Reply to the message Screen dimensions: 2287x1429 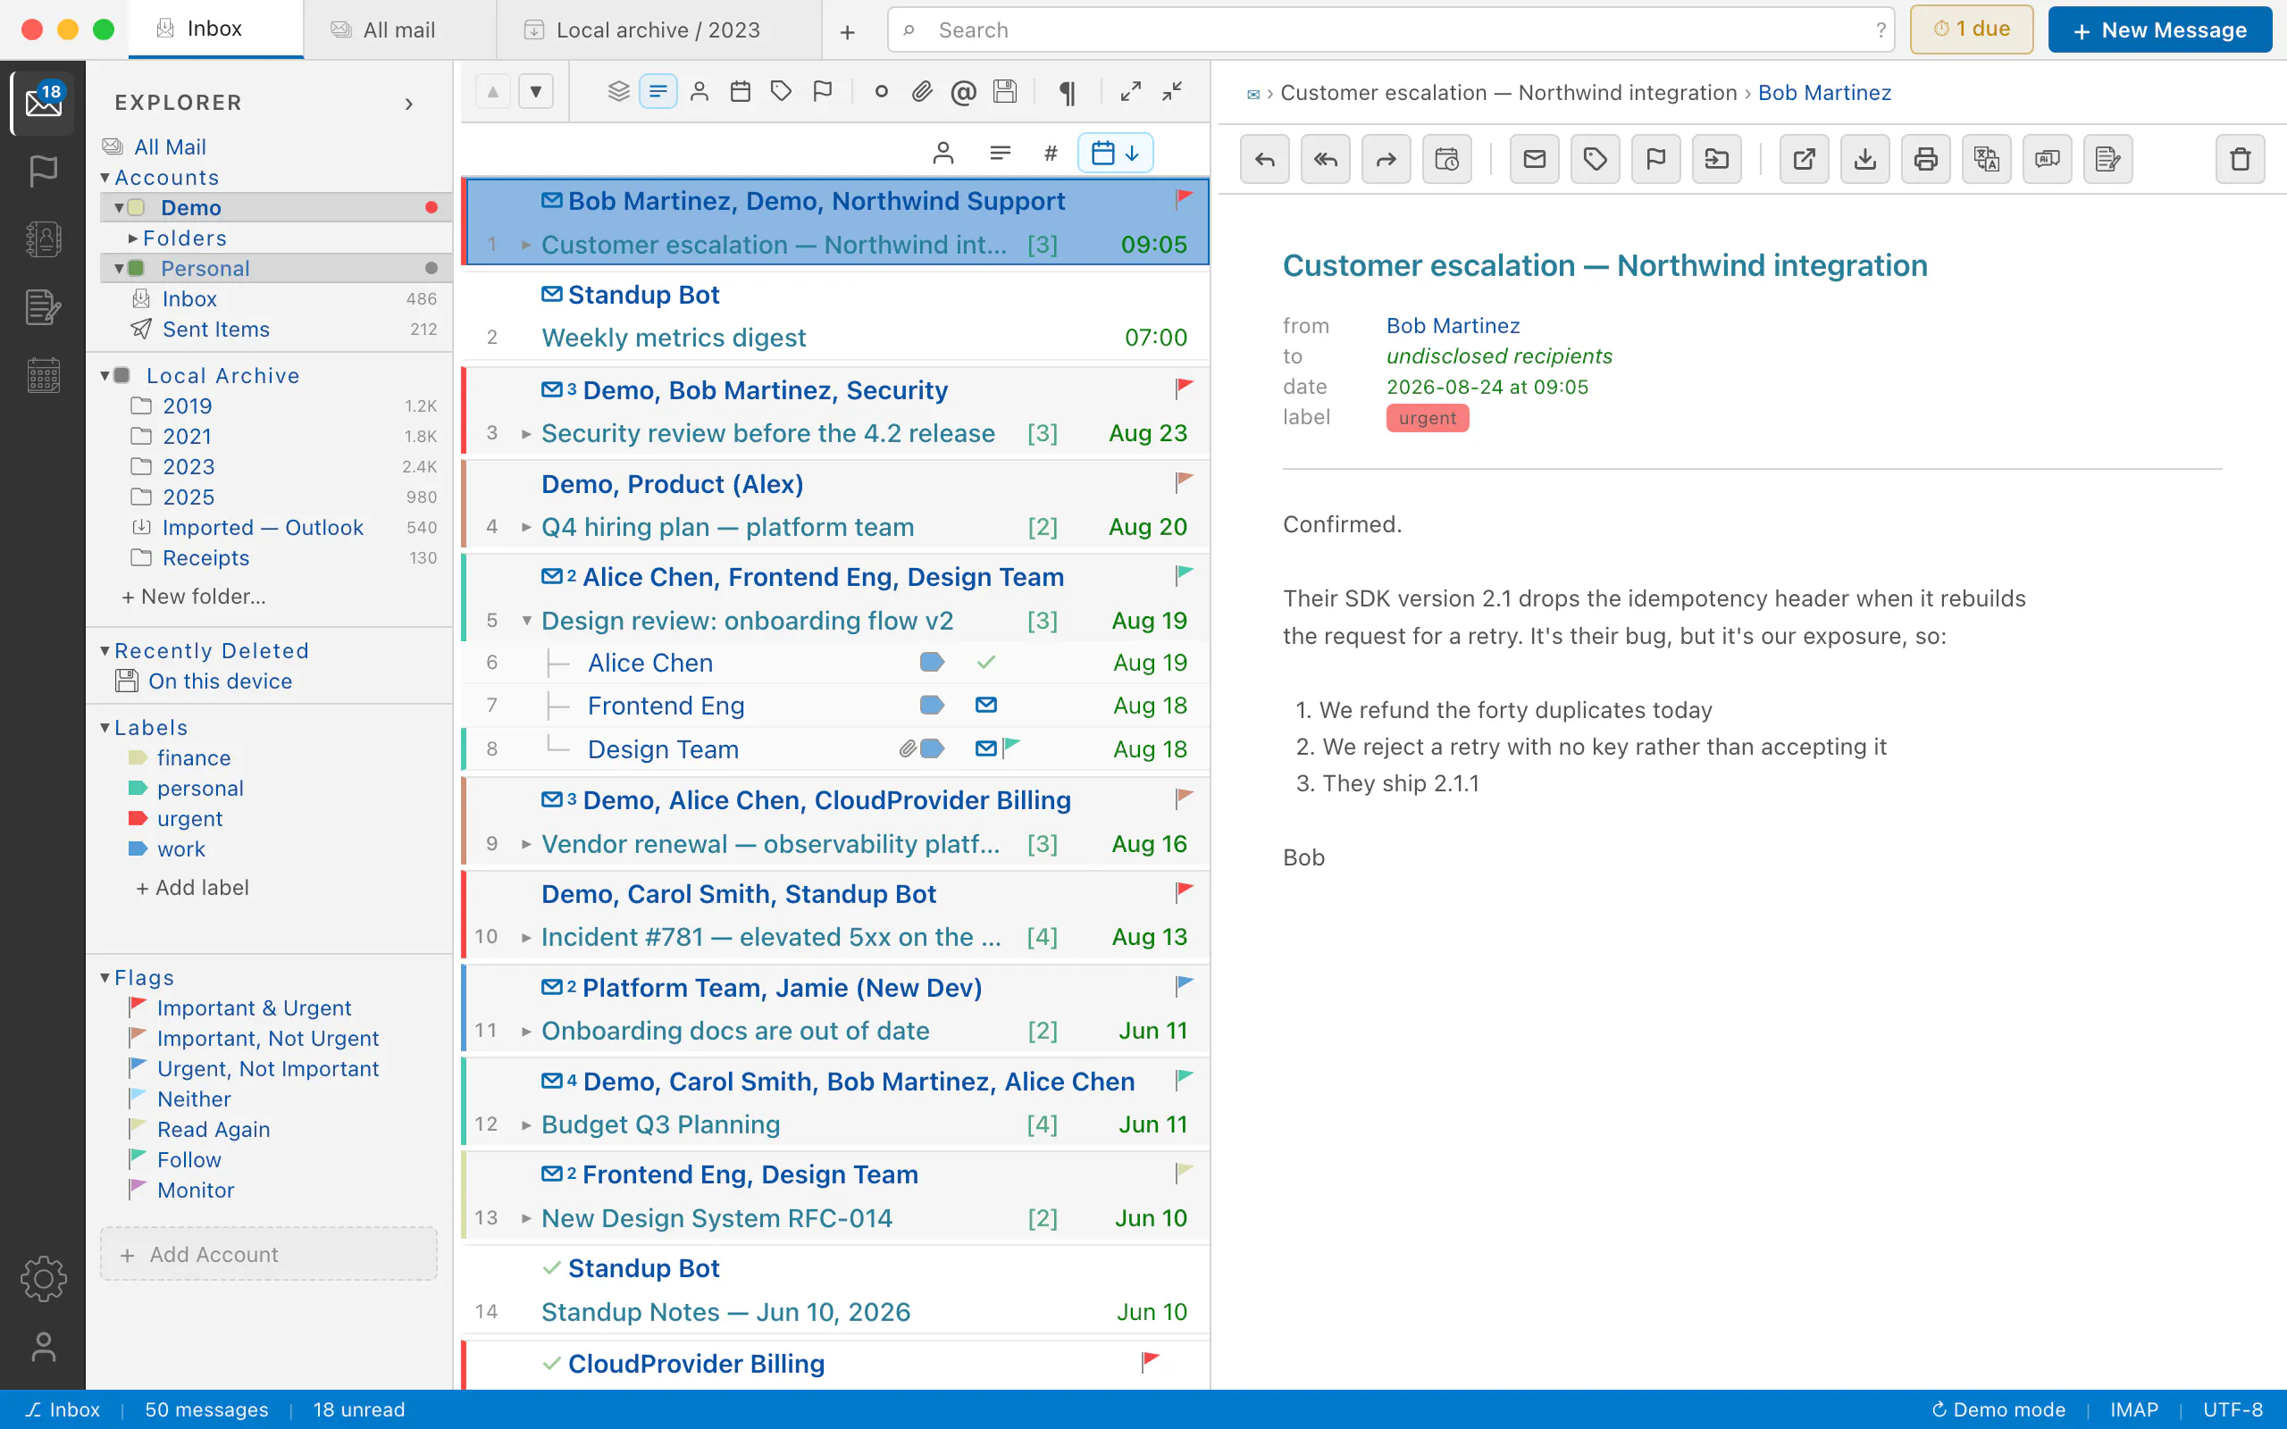coord(1264,159)
